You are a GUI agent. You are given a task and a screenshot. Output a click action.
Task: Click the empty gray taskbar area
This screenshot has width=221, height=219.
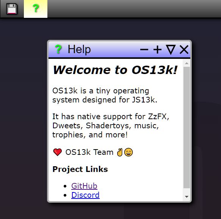pyautogui.click(x=134, y=9)
